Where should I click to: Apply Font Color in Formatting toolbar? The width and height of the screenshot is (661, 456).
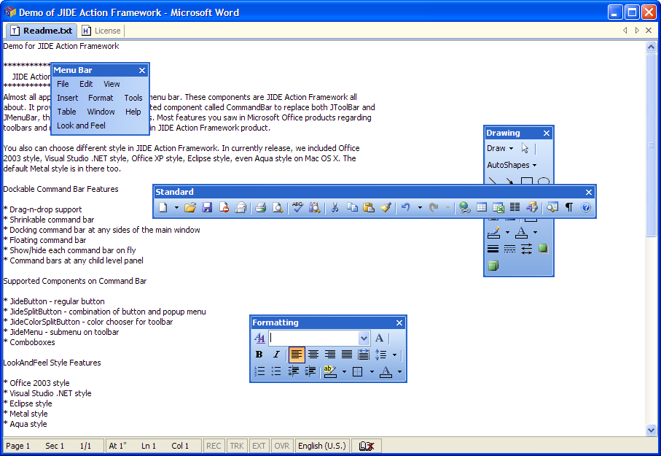(386, 371)
